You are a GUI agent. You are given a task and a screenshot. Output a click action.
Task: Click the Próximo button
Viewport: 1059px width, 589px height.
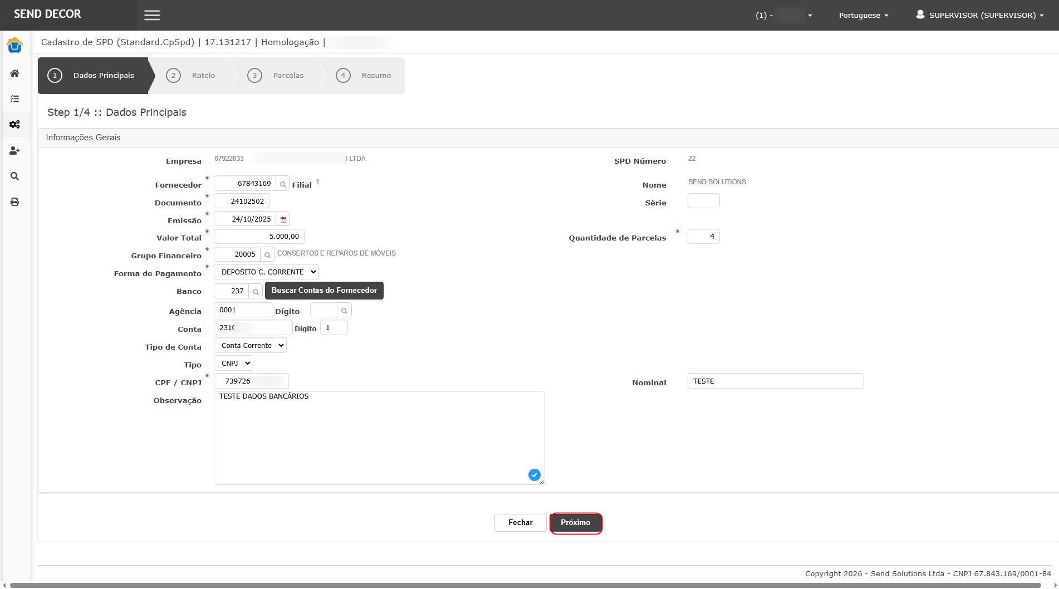coord(575,523)
